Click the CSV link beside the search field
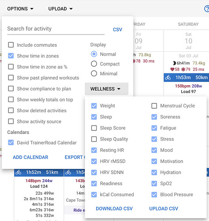 click(x=117, y=30)
